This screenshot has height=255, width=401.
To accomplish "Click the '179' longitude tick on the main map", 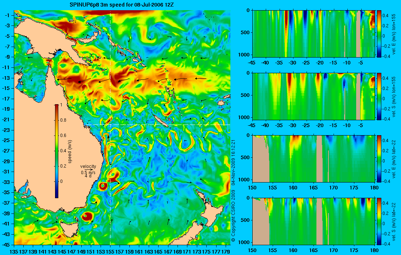I will click(226, 252).
